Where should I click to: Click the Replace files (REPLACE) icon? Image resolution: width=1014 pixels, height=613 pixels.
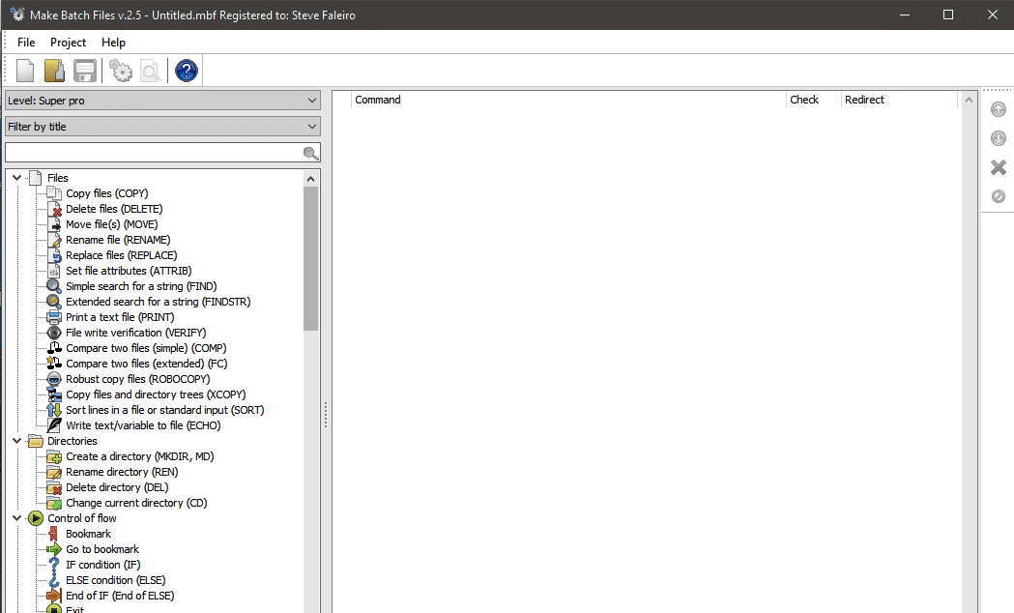(54, 255)
